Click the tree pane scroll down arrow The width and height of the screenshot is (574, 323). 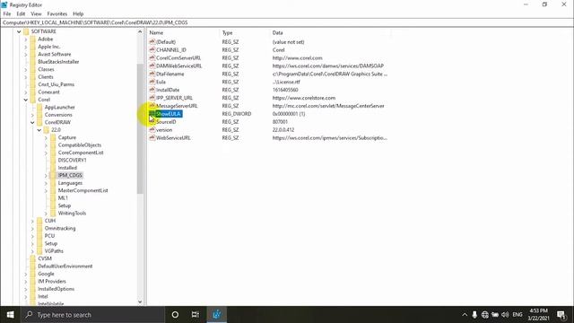click(140, 302)
